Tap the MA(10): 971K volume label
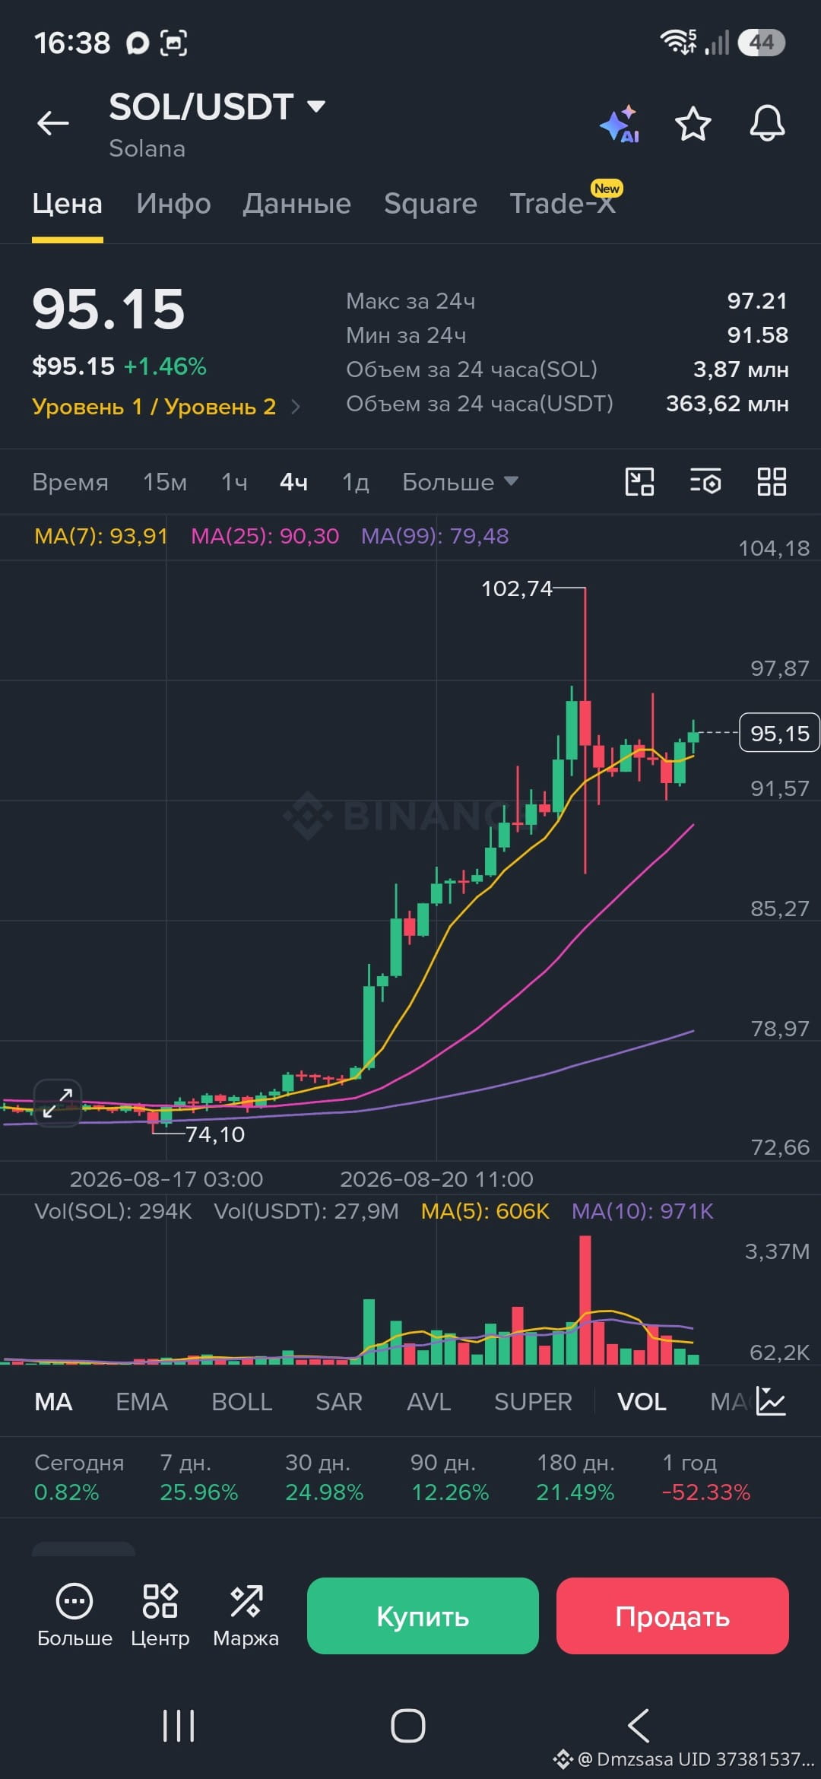Screen dimensions: 821x1779 (x=642, y=1211)
